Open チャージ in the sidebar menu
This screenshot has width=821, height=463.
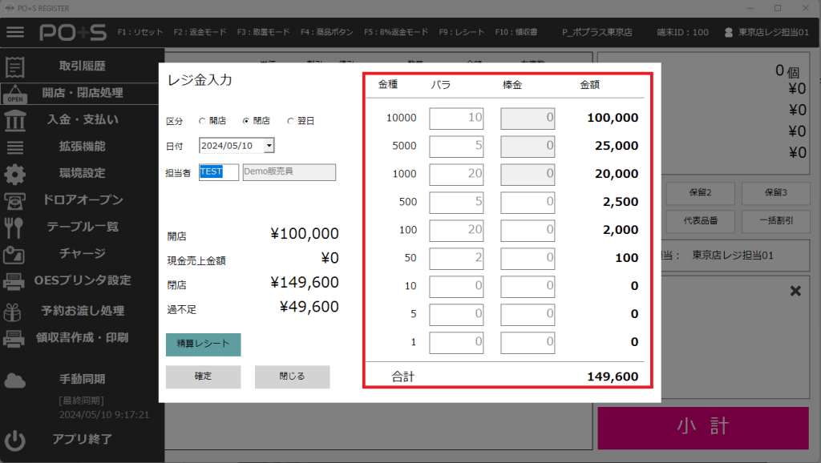pos(82,253)
